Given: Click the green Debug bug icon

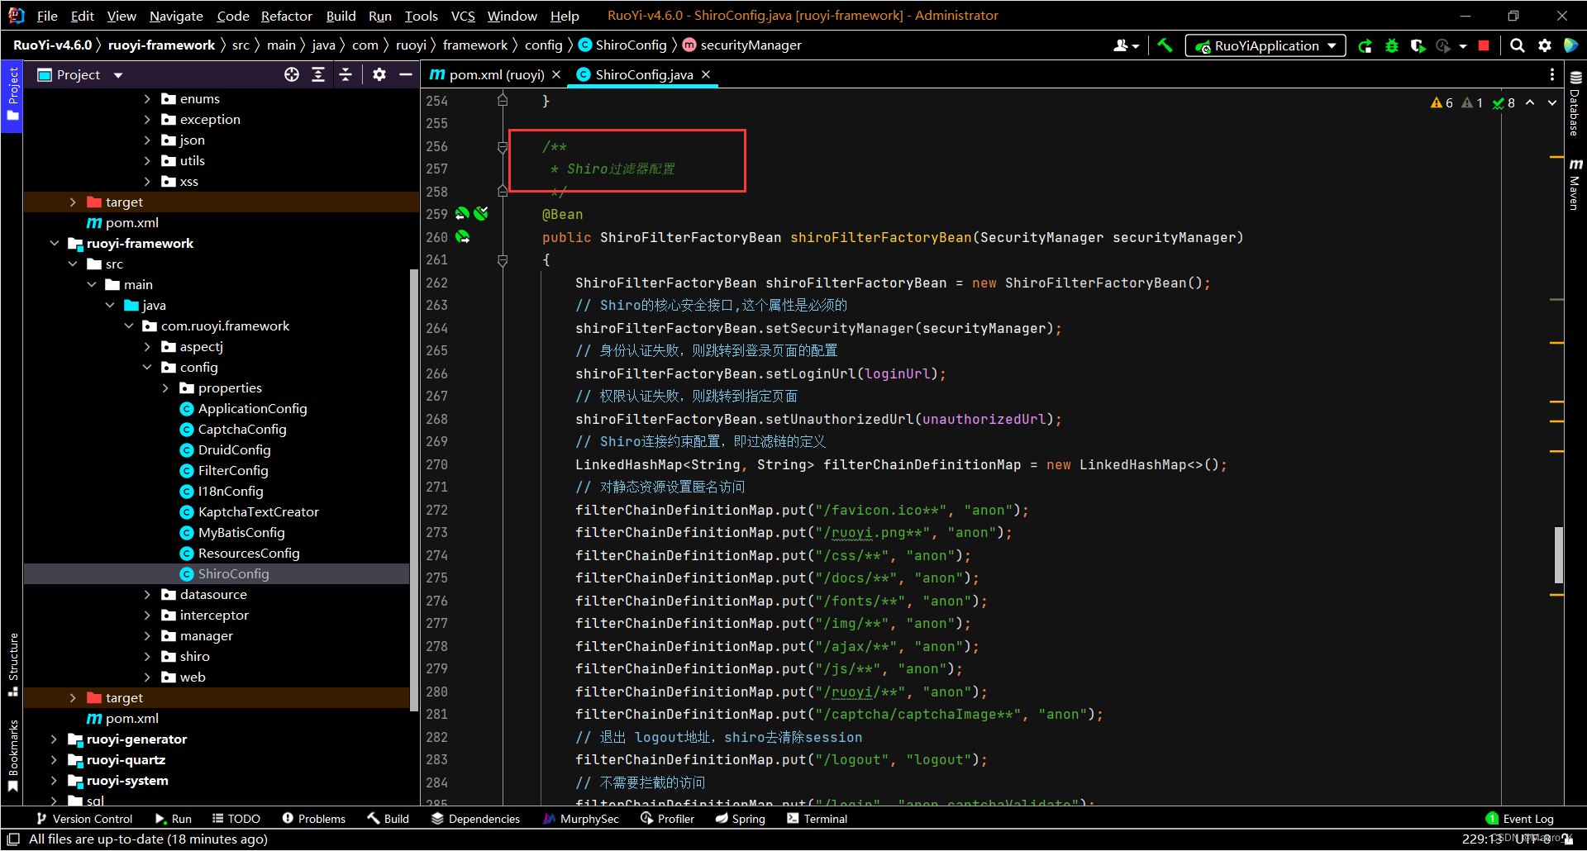Looking at the screenshot, I should click(1392, 46).
